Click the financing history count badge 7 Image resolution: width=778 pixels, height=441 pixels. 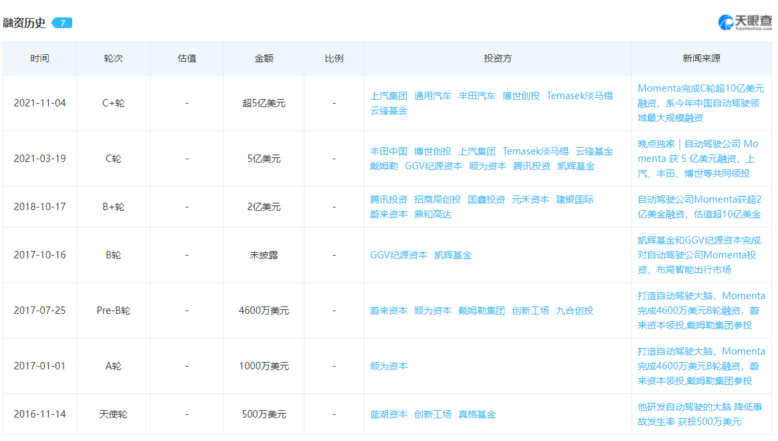pos(62,23)
